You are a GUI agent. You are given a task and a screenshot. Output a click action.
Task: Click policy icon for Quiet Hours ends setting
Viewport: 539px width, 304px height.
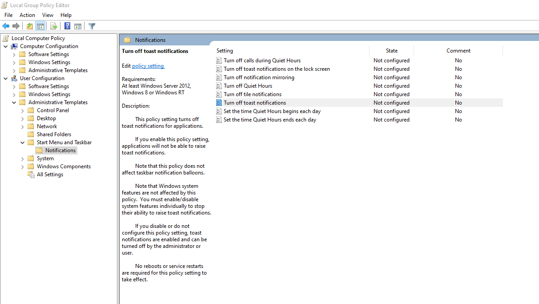point(219,120)
